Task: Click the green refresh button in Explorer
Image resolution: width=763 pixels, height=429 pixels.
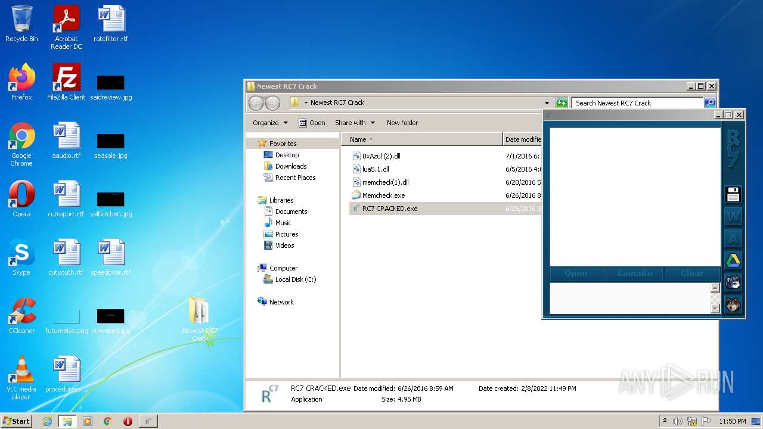Action: coord(561,103)
